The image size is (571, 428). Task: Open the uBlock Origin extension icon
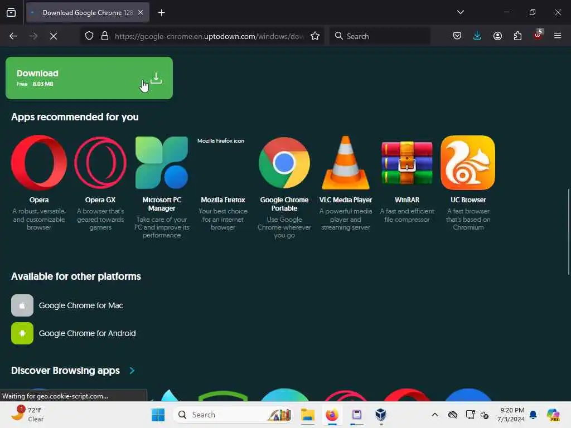click(538, 35)
